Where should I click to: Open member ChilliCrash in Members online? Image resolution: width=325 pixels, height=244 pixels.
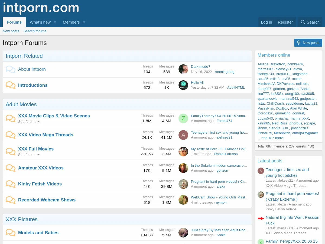point(275,104)
